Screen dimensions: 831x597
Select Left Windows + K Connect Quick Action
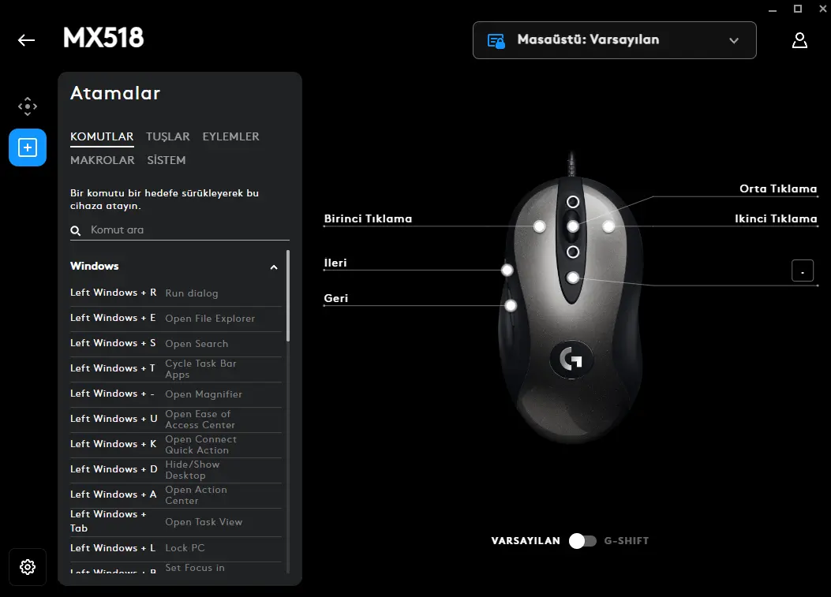point(176,445)
